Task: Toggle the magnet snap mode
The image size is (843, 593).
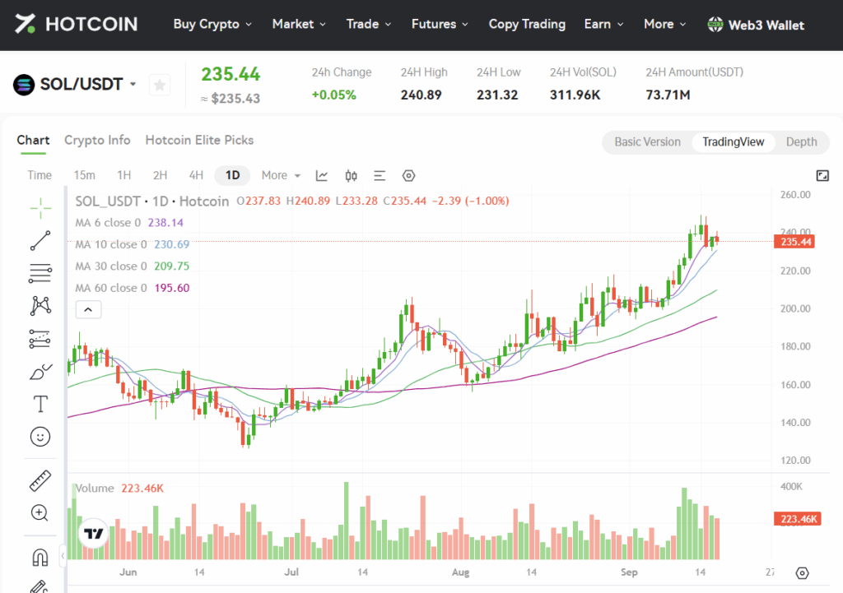Action: click(x=40, y=558)
